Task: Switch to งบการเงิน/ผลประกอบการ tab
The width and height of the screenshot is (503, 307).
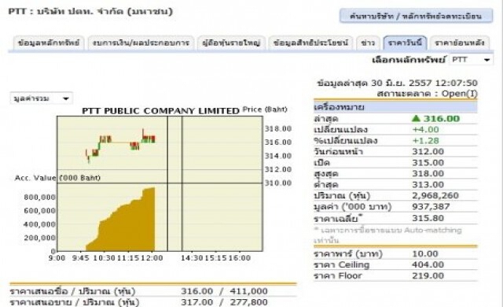Action: [141, 43]
